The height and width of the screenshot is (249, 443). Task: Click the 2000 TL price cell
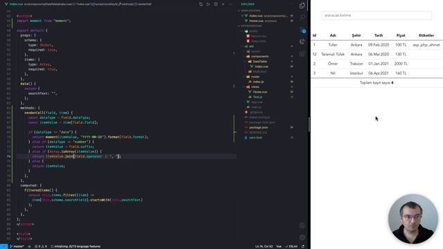pyautogui.click(x=401, y=64)
